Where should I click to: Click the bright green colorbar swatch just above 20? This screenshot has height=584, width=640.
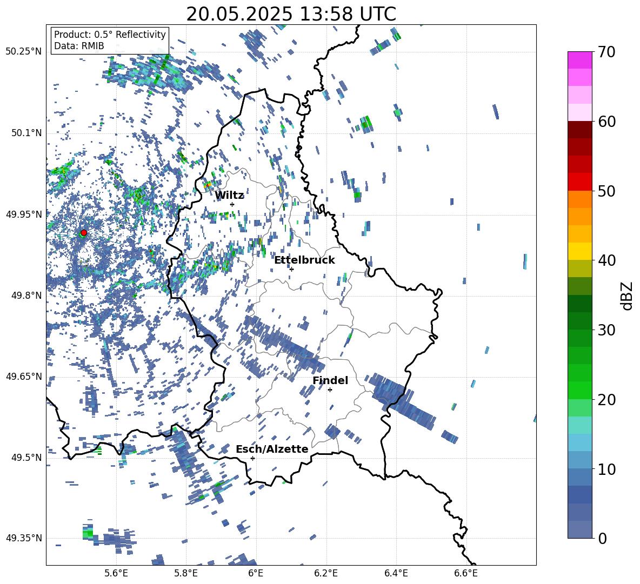[x=579, y=390]
